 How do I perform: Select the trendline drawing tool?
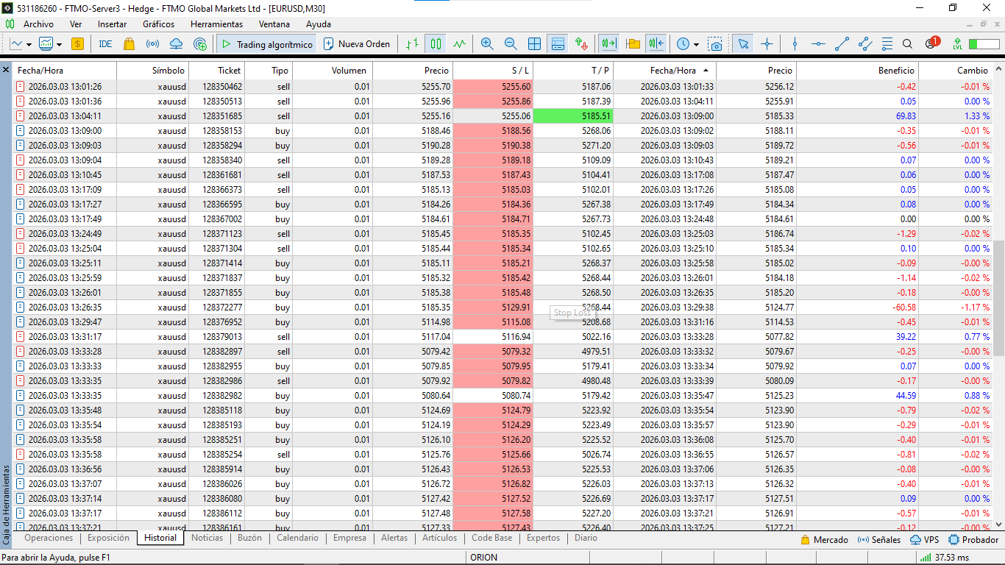pos(842,44)
